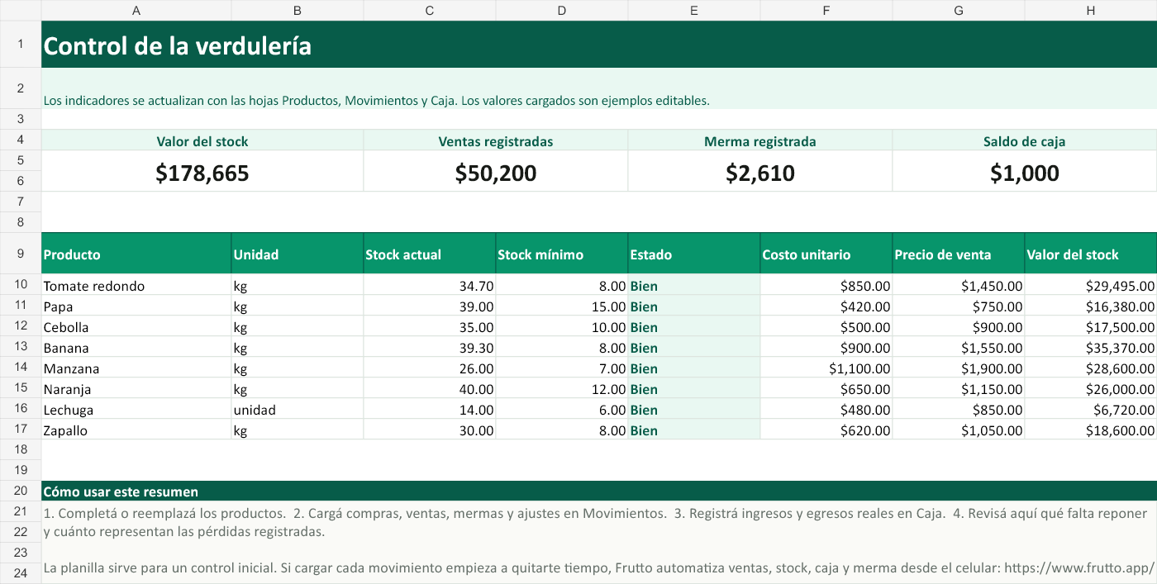The height and width of the screenshot is (584, 1157).
Task: Click the 'Precio de venta' table header
Action: coord(959,254)
